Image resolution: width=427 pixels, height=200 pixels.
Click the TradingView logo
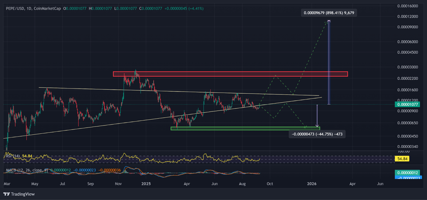click(19, 194)
